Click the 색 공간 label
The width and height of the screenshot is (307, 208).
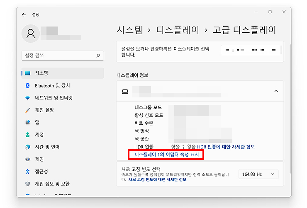coord(141,139)
